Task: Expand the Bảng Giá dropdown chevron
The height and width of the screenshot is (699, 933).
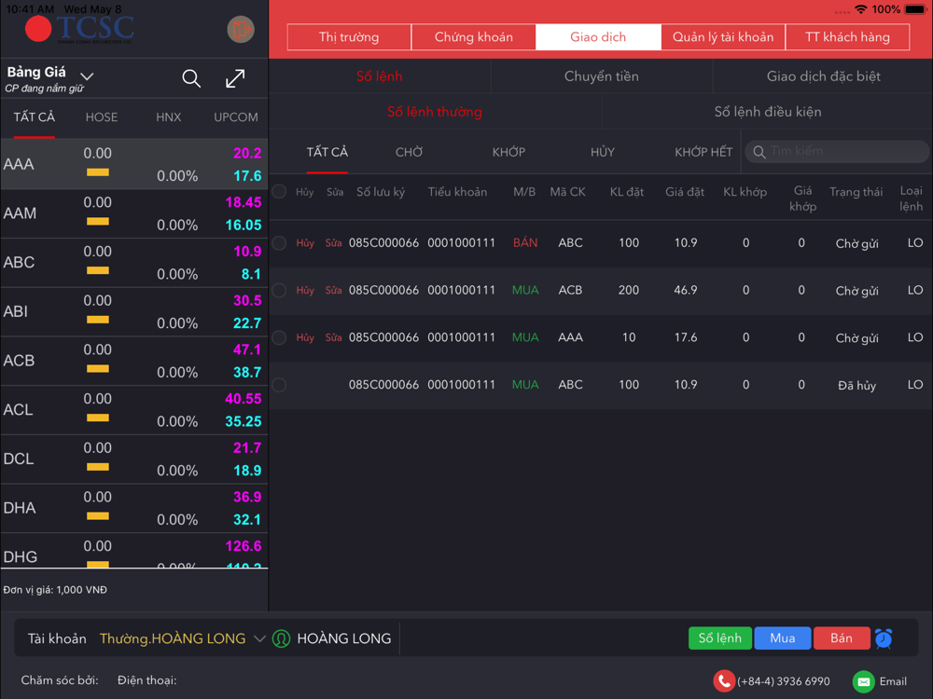Action: 87,76
